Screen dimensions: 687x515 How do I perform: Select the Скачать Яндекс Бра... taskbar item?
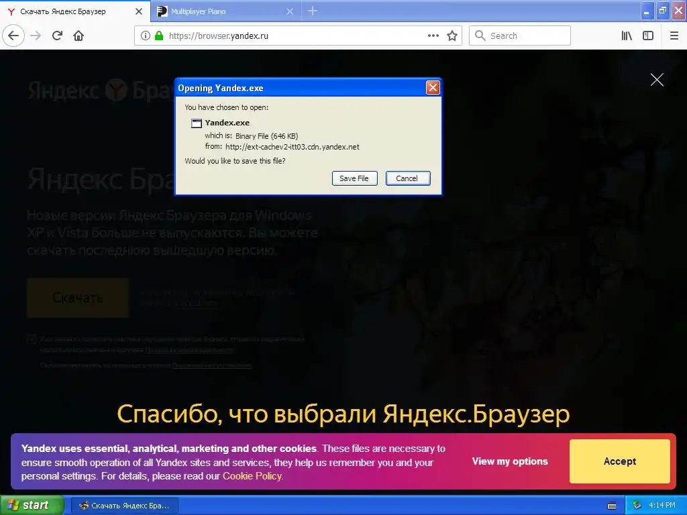click(x=125, y=506)
